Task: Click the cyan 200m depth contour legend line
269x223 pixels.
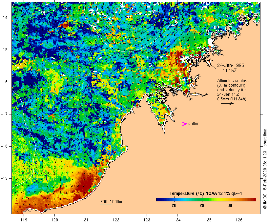Action: (106, 205)
